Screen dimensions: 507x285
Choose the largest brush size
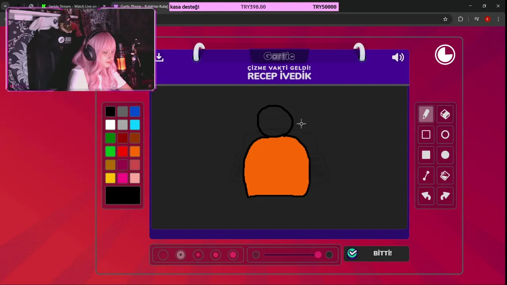click(x=233, y=255)
